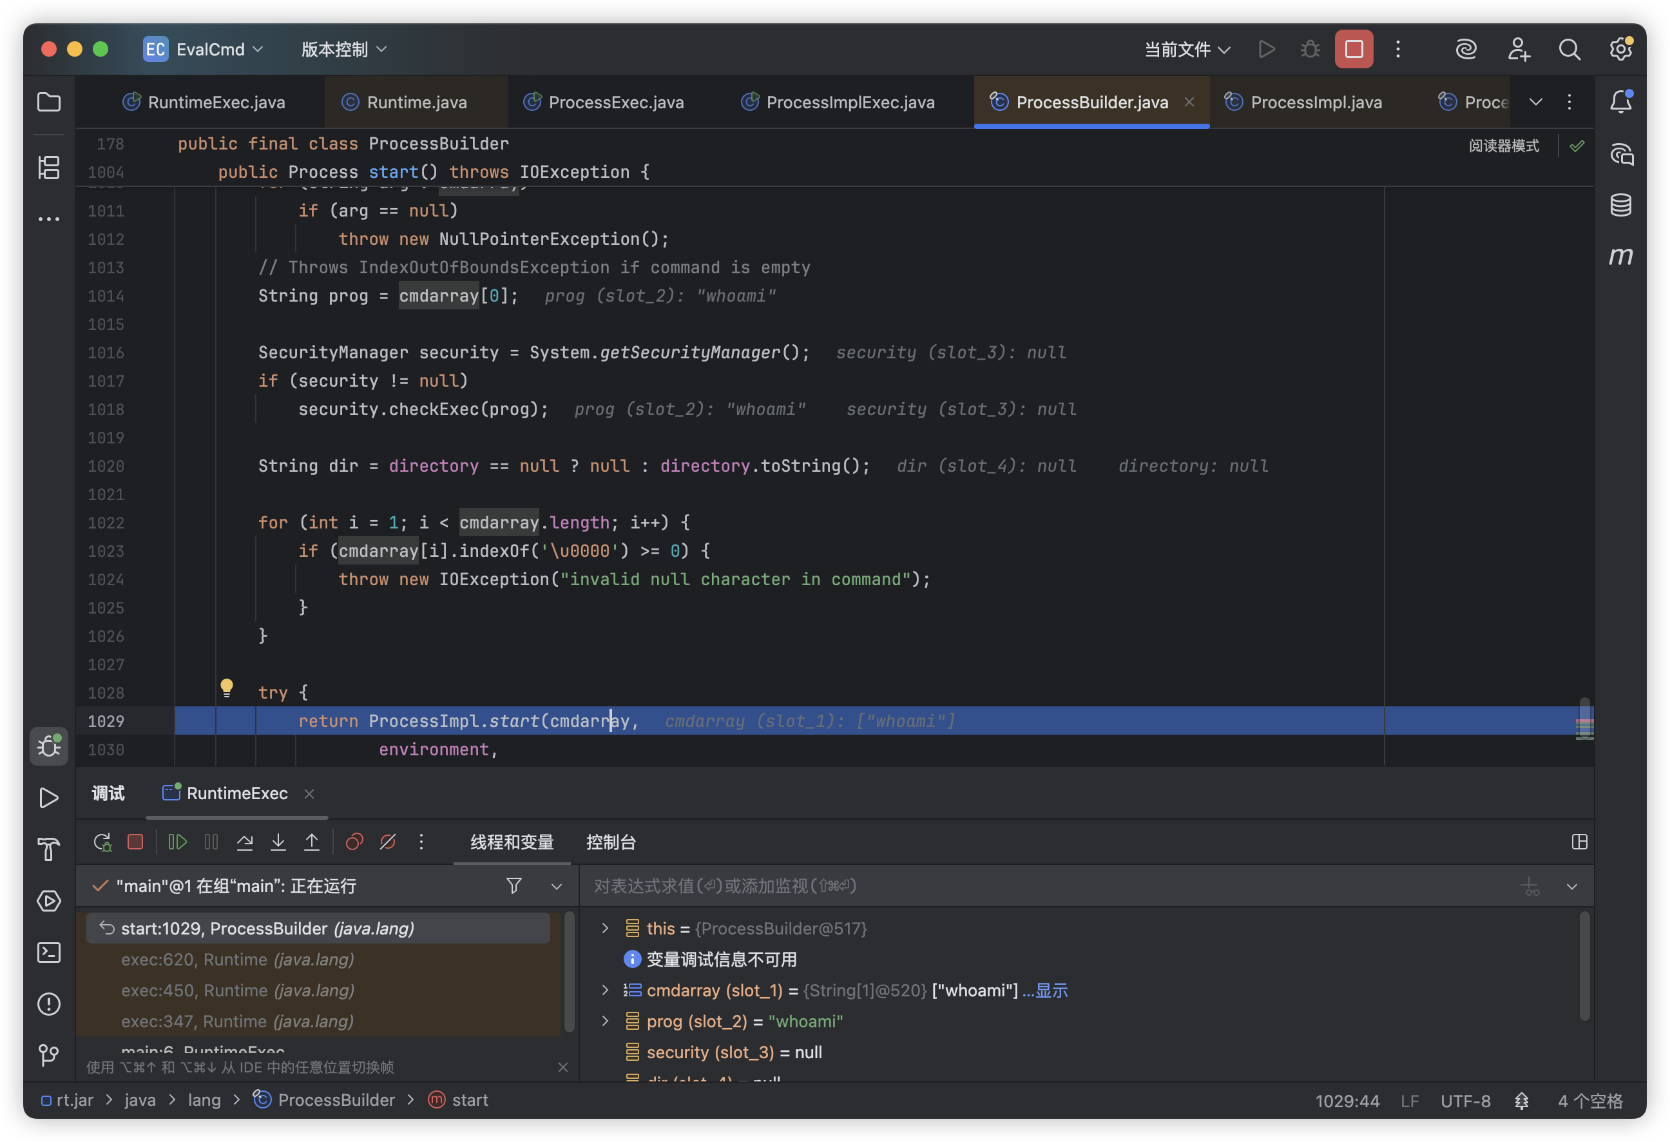Step out in debugger
Screen dimensions: 1670x1142
pos(312,842)
